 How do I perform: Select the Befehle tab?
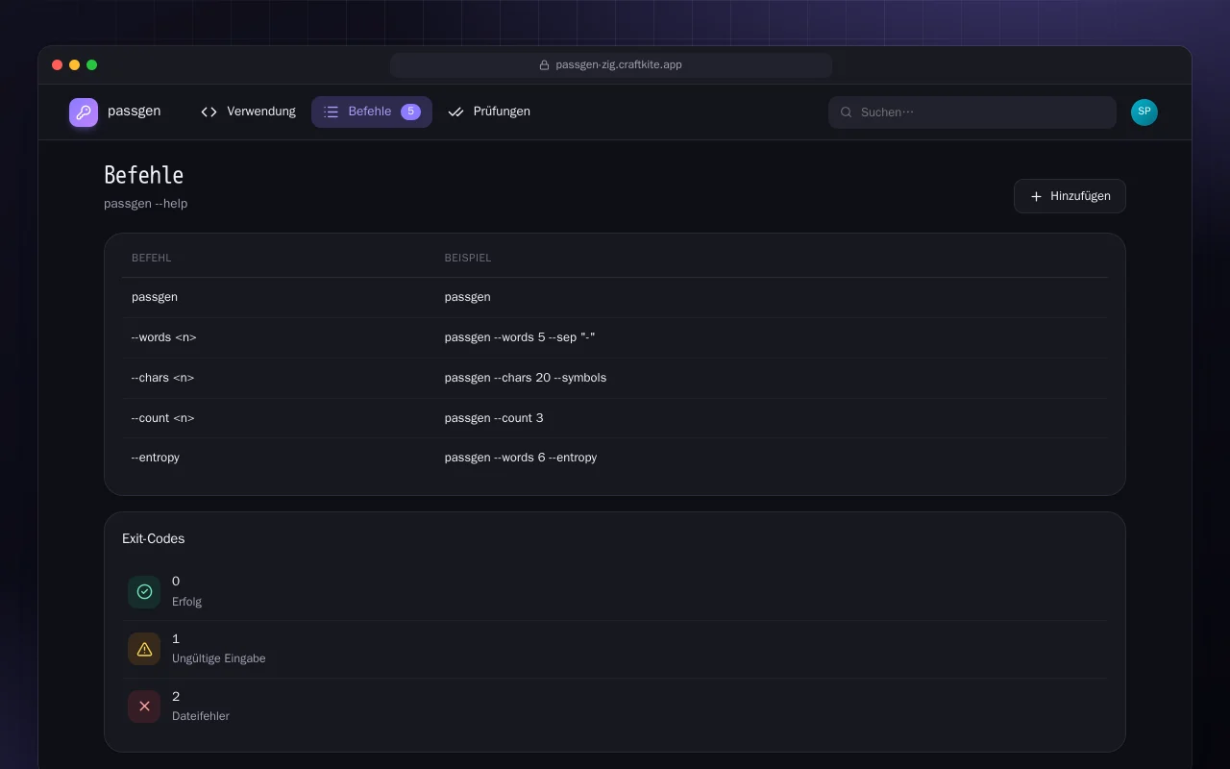(372, 112)
